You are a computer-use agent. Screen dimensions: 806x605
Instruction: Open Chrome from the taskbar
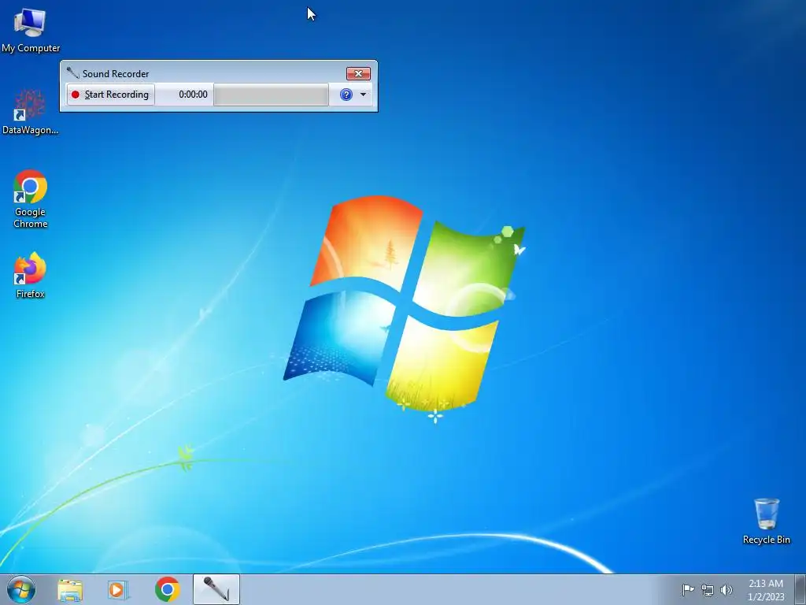coord(167,589)
